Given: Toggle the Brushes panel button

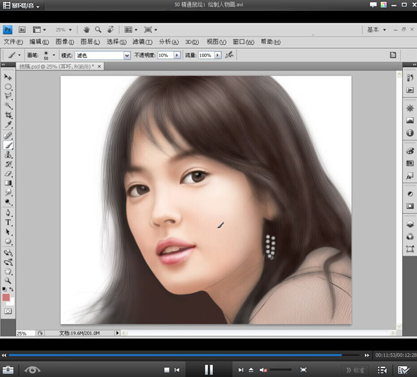Looking at the screenshot, I should pos(393,55).
